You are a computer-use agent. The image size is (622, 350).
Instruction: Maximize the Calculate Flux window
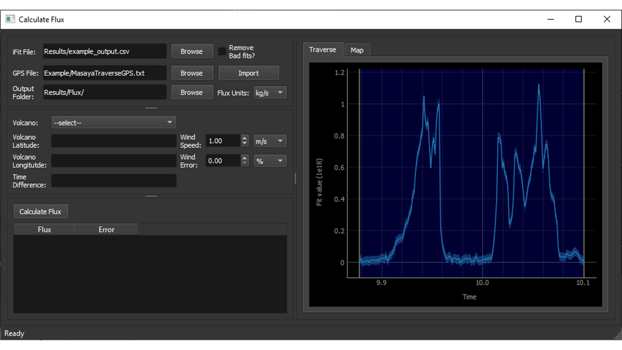click(x=578, y=19)
